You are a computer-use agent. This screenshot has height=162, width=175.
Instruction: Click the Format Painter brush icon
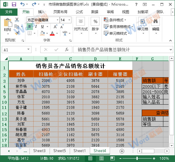click(x=17, y=33)
